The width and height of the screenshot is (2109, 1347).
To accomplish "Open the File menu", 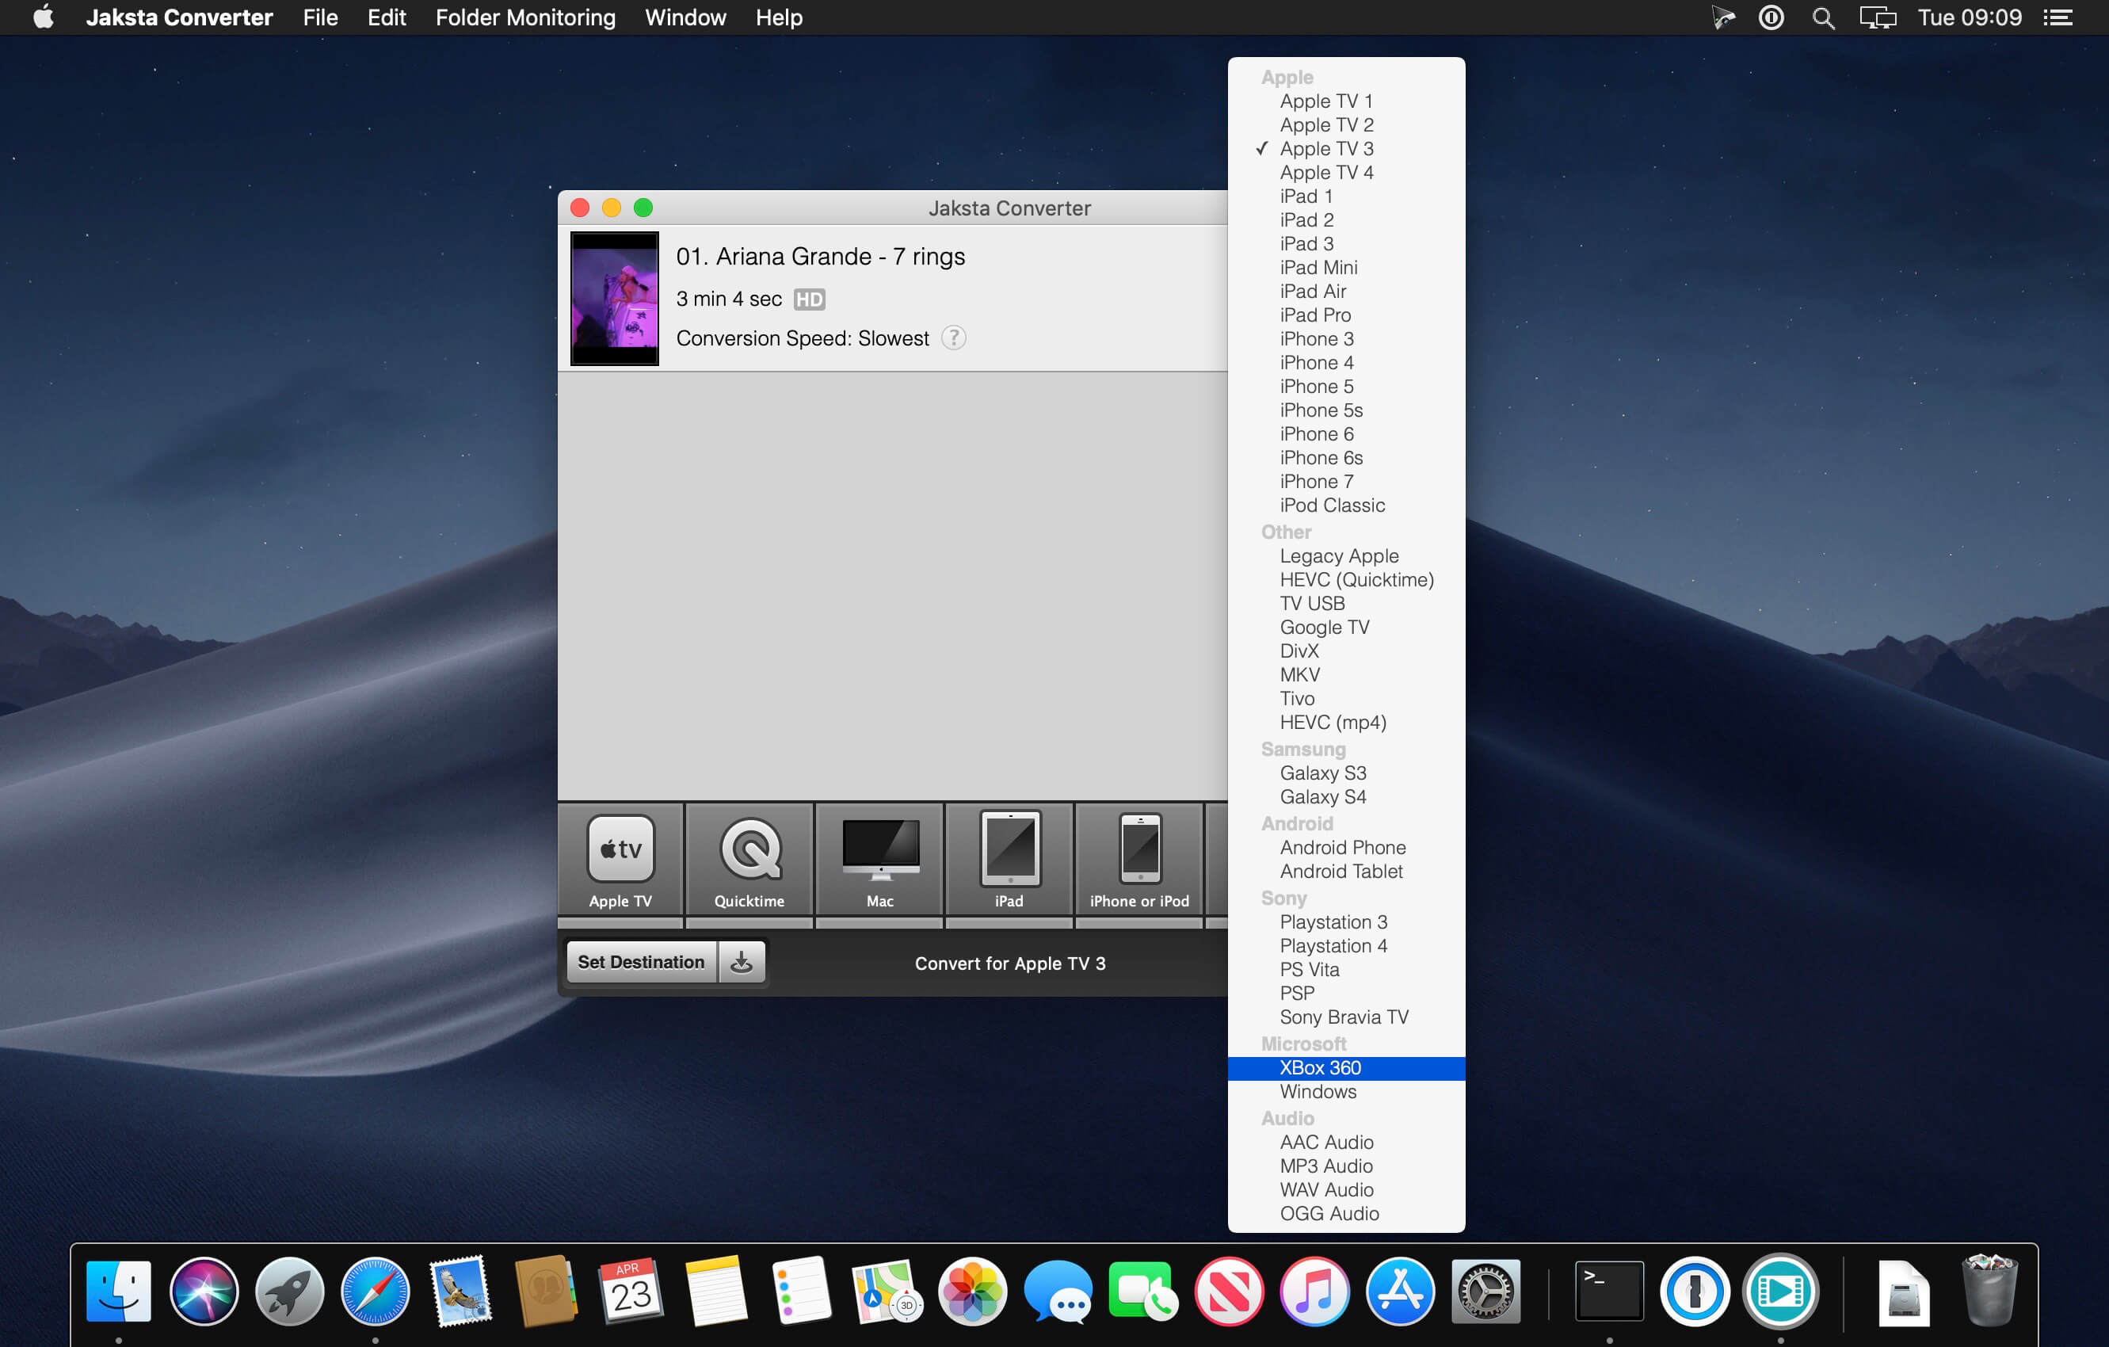I will tap(320, 17).
